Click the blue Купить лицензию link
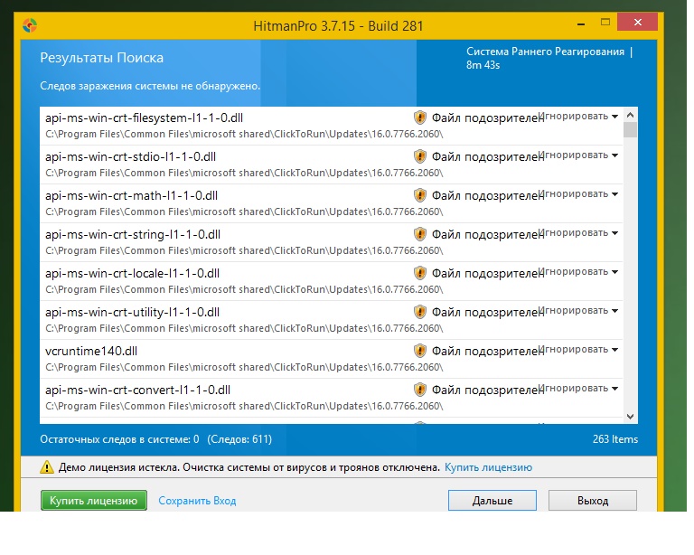 click(x=488, y=467)
